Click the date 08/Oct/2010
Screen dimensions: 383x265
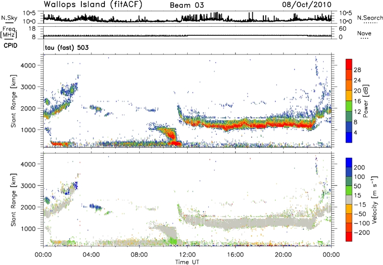tap(307, 5)
